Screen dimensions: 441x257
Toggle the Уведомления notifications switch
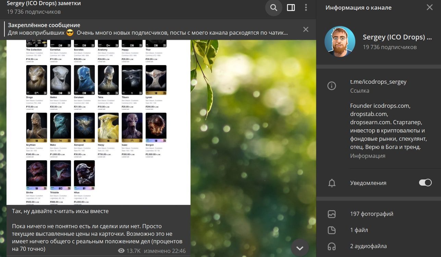pos(425,183)
